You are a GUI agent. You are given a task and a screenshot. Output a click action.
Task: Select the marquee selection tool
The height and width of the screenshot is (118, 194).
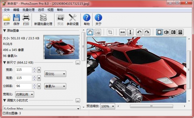98,32
